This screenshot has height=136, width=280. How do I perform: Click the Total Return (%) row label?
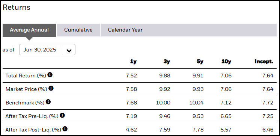pos(26,76)
